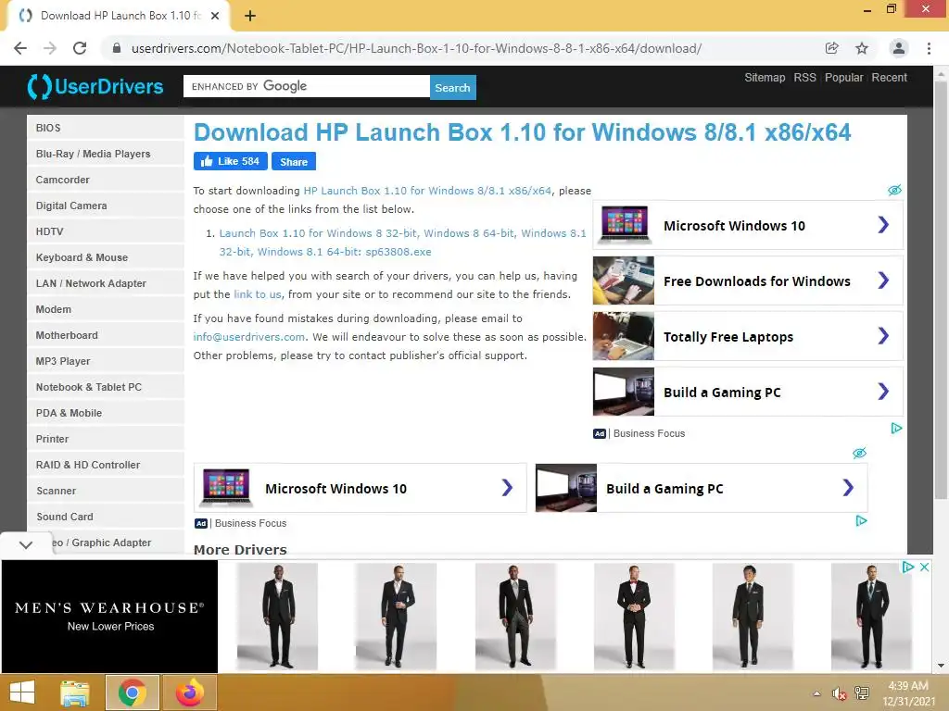
Task: Open the RSS link
Action: 805,78
